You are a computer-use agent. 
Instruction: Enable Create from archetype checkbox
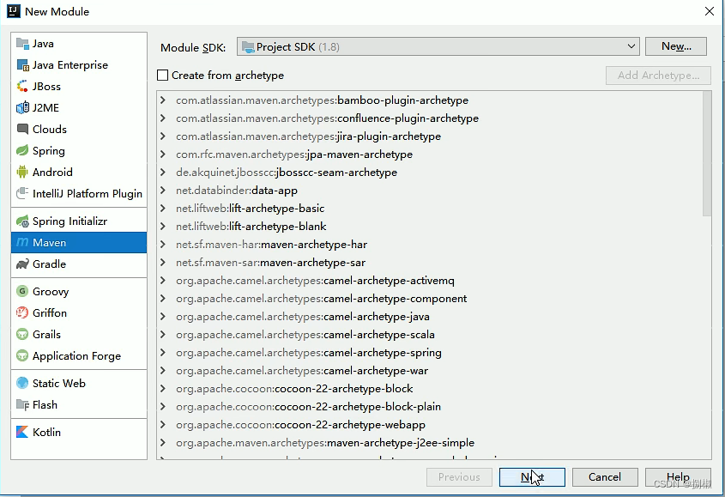162,75
